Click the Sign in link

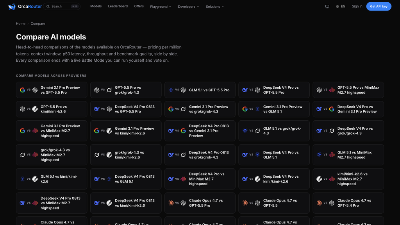click(x=357, y=6)
